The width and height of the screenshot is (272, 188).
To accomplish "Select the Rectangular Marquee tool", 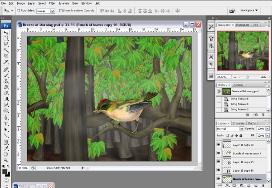I will [x=6, y=39].
